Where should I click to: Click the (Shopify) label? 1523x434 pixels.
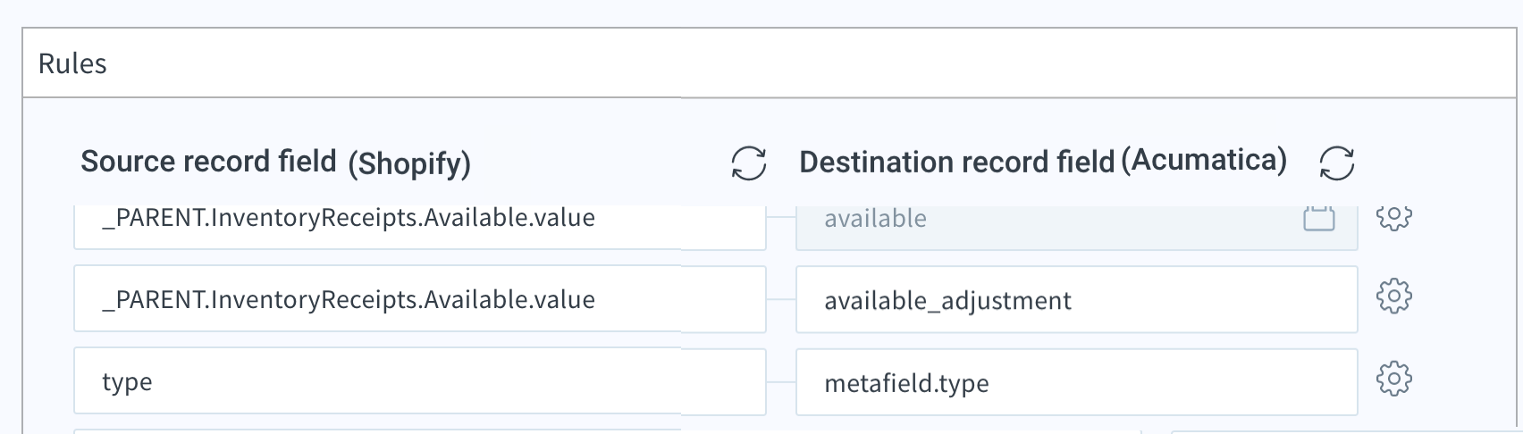409,163
